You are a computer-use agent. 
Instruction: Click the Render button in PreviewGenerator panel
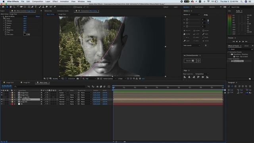pyautogui.click(x=190, y=61)
